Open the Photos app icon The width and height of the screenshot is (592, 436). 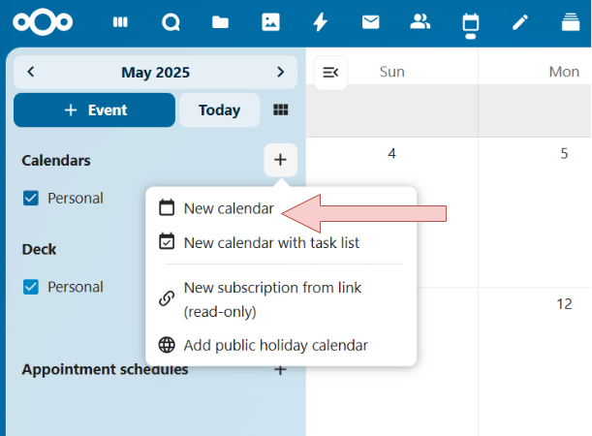pyautogui.click(x=270, y=22)
